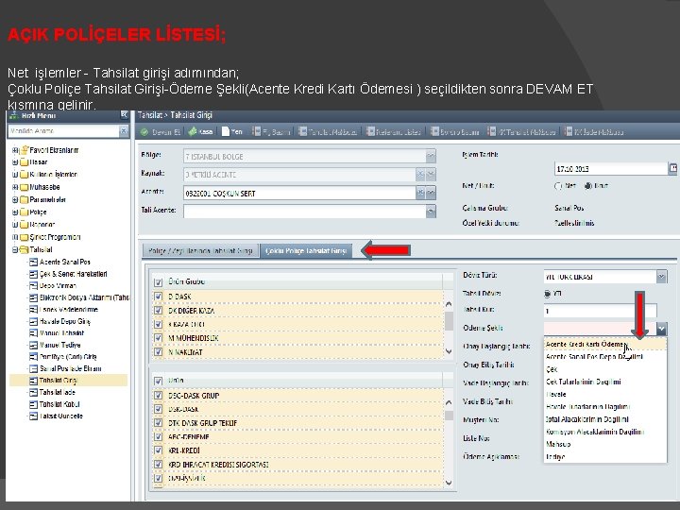Click the Kasa toolbar button
This screenshot has height=510, width=680.
coord(200,132)
